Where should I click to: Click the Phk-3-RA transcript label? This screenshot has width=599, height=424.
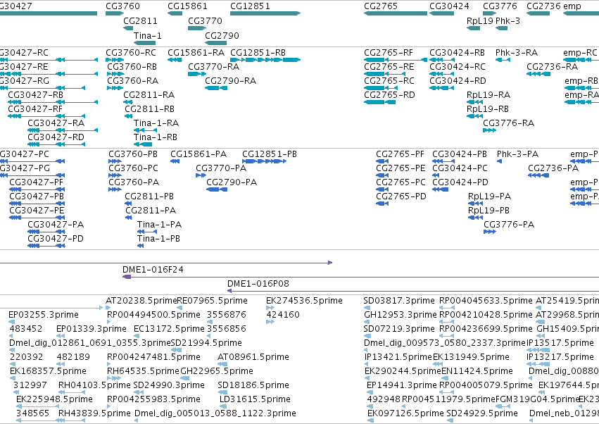[517, 53]
